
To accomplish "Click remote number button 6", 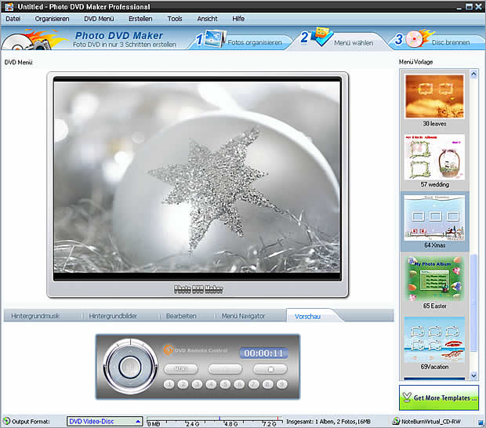I will coord(239,384).
